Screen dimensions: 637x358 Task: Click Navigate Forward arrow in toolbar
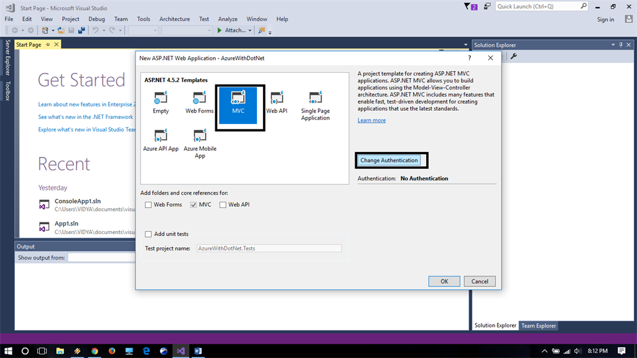pos(30,30)
